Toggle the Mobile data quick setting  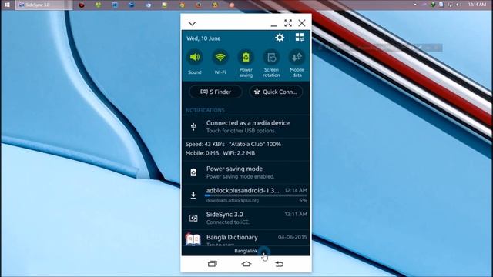[x=297, y=57]
